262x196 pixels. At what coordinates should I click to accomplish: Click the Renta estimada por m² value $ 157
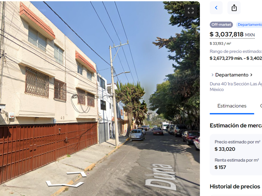pos(220,167)
